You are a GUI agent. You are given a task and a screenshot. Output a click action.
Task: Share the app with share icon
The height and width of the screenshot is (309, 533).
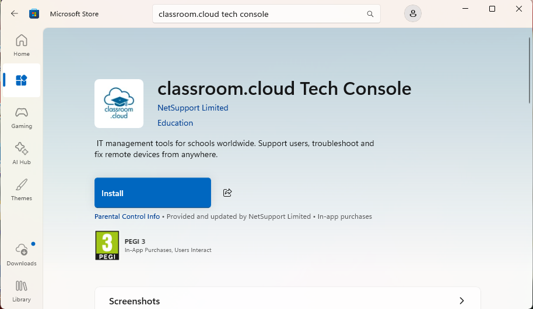coord(227,193)
